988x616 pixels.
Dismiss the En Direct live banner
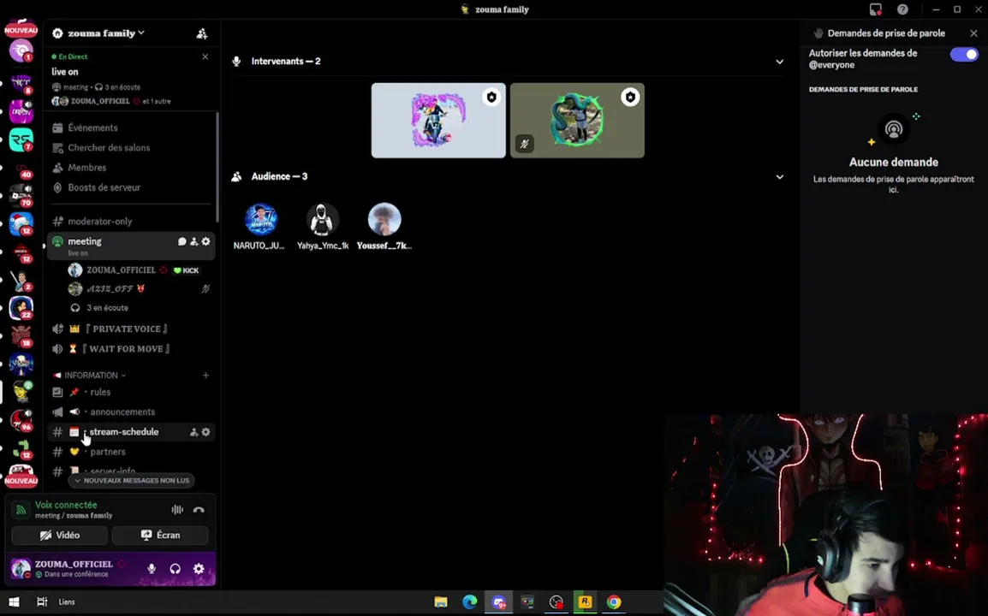205,56
